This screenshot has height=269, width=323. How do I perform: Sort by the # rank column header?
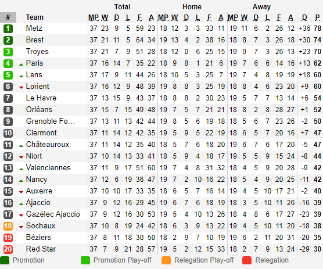click(8, 17)
